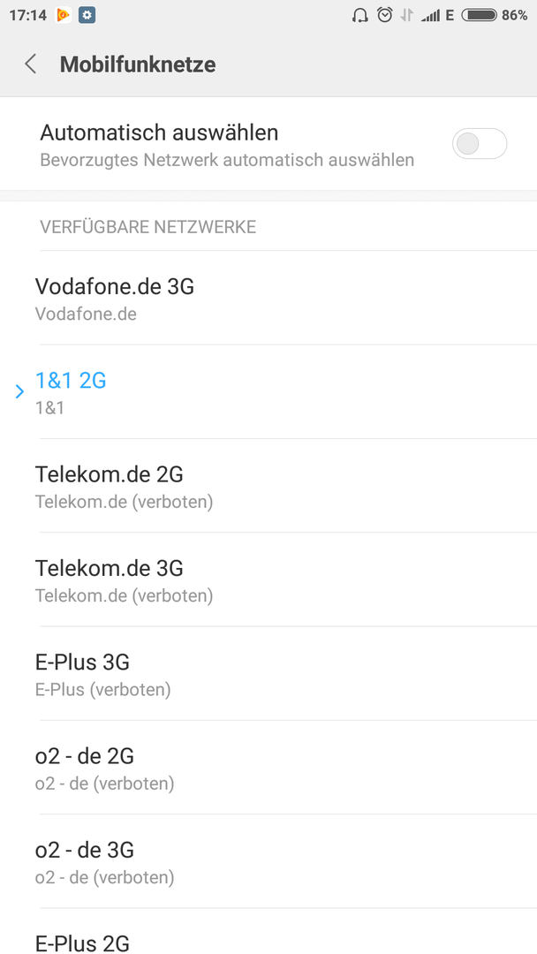Tap the back arrow next to Mobilfunknetze

[30, 64]
